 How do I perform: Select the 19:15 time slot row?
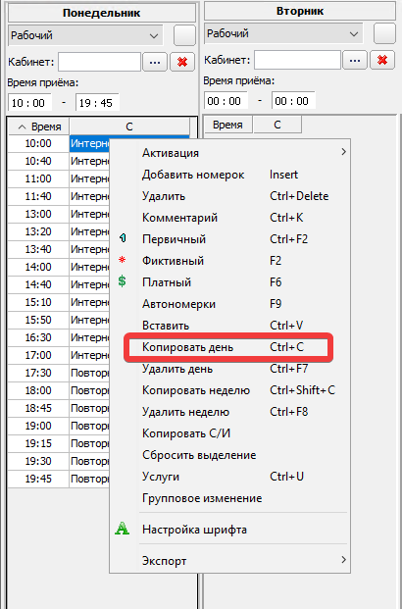coord(38,443)
